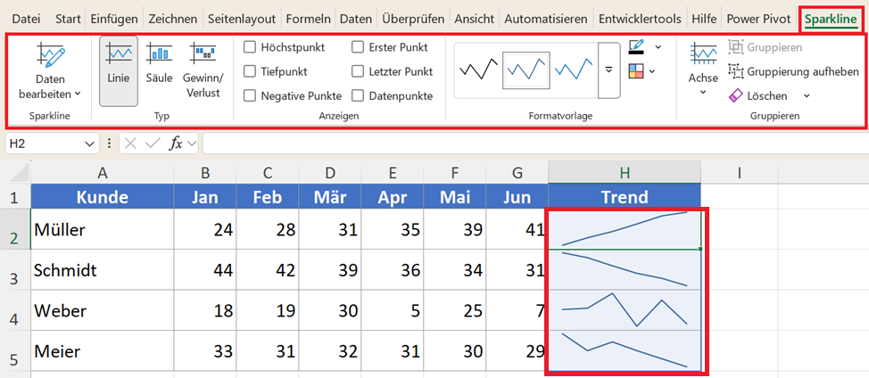The height and width of the screenshot is (378, 869).
Task: Select Weber's sparkline cell in Trend column
Action: click(625, 310)
